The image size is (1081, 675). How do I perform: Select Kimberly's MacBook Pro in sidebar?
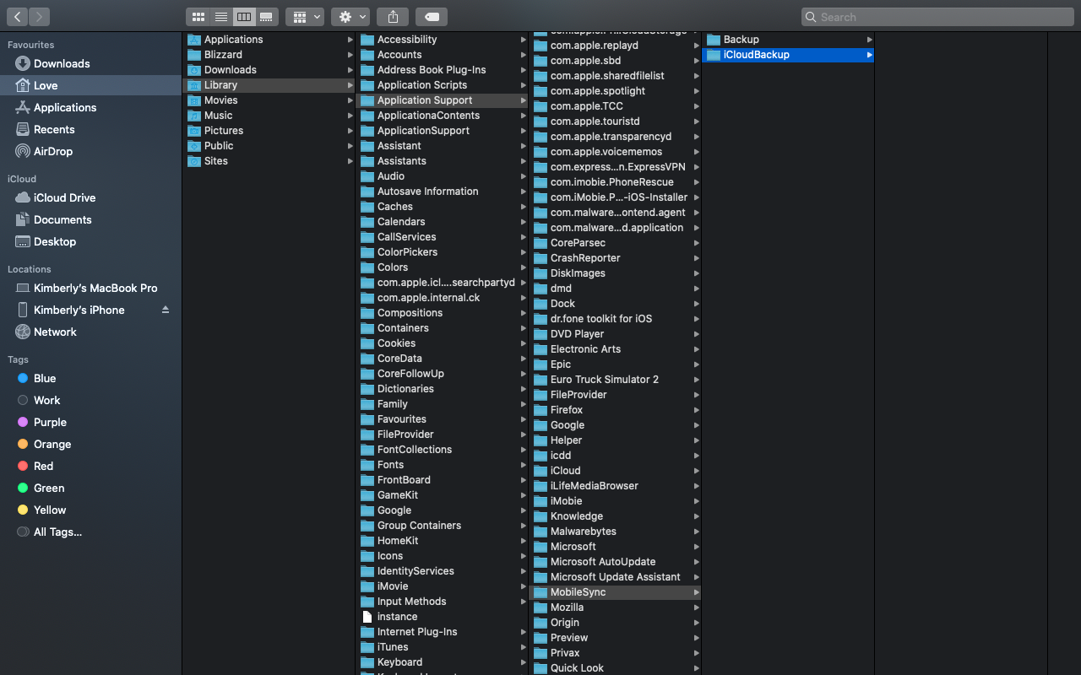tap(90, 288)
